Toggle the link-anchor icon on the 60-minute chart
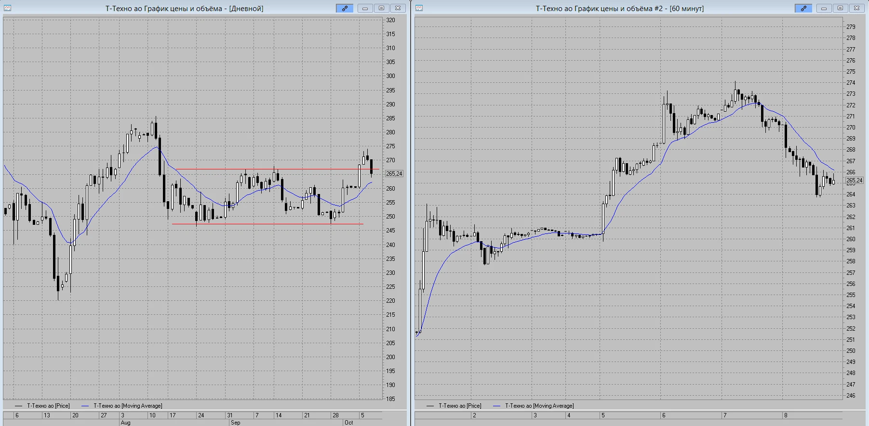 pos(803,8)
